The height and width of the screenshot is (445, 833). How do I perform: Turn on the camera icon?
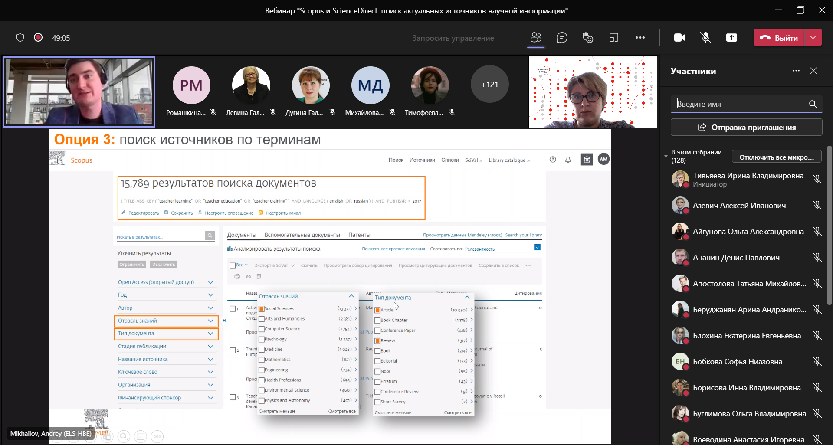[x=679, y=38]
